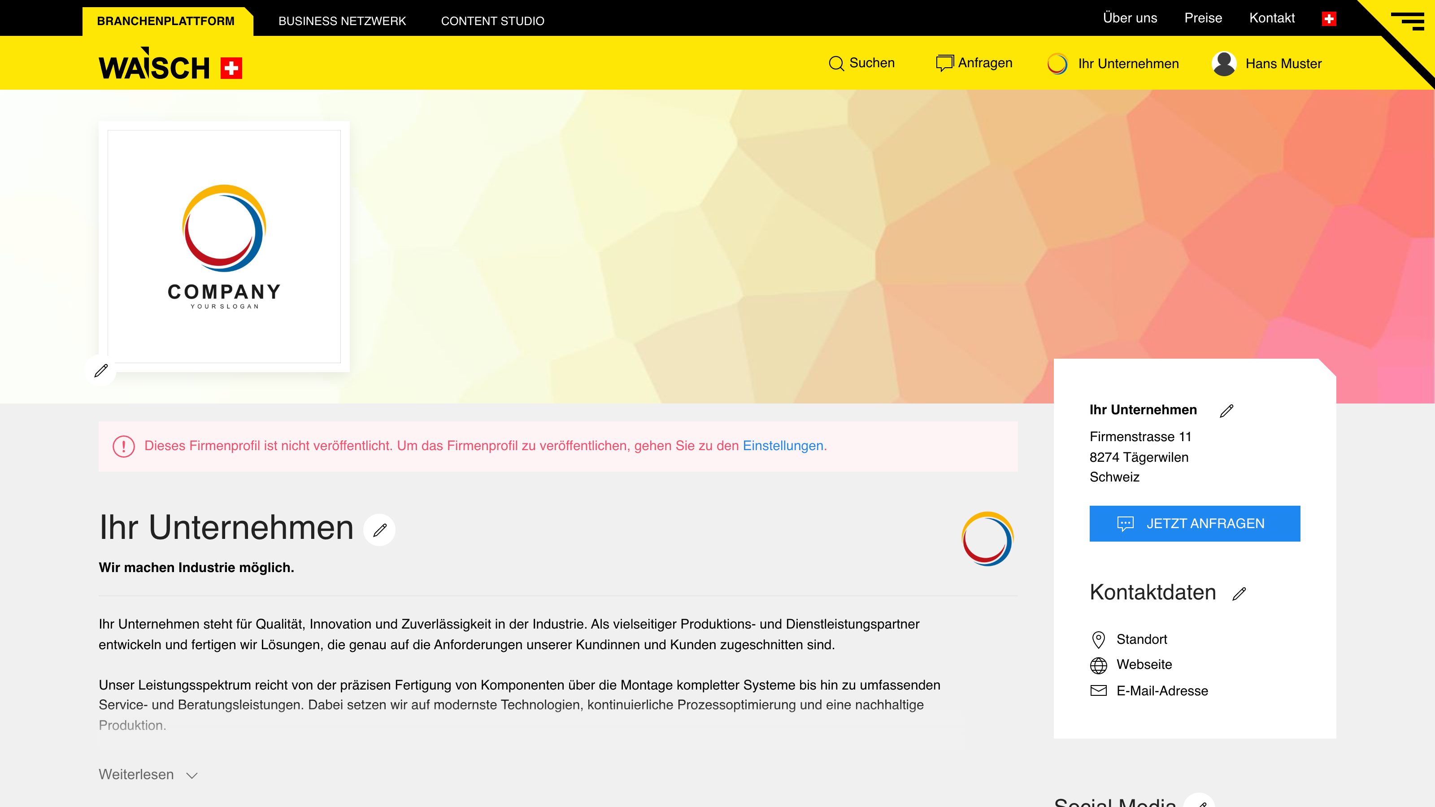
Task: Click the small round company logo near headline
Action: 987,538
